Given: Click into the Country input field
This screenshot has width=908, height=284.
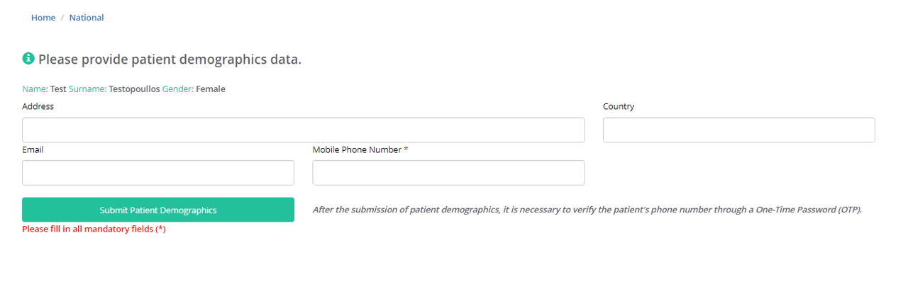Looking at the screenshot, I should [x=738, y=130].
